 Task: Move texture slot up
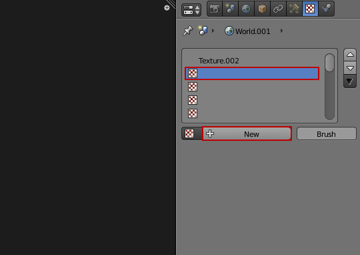[350, 55]
